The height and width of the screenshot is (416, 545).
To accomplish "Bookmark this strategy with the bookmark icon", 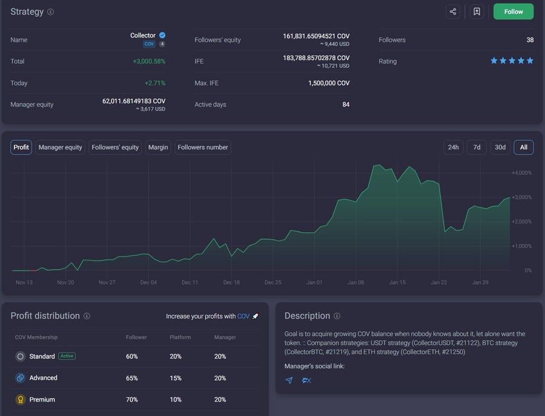I will tap(477, 11).
